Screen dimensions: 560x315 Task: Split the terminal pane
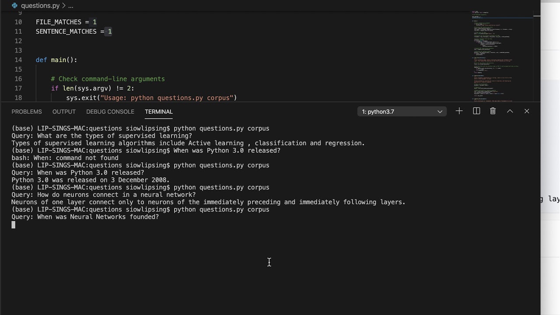click(476, 111)
